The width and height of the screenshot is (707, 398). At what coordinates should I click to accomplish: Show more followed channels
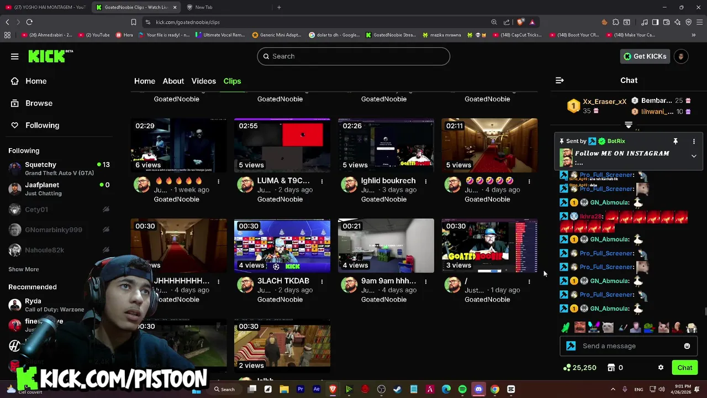[24, 269]
